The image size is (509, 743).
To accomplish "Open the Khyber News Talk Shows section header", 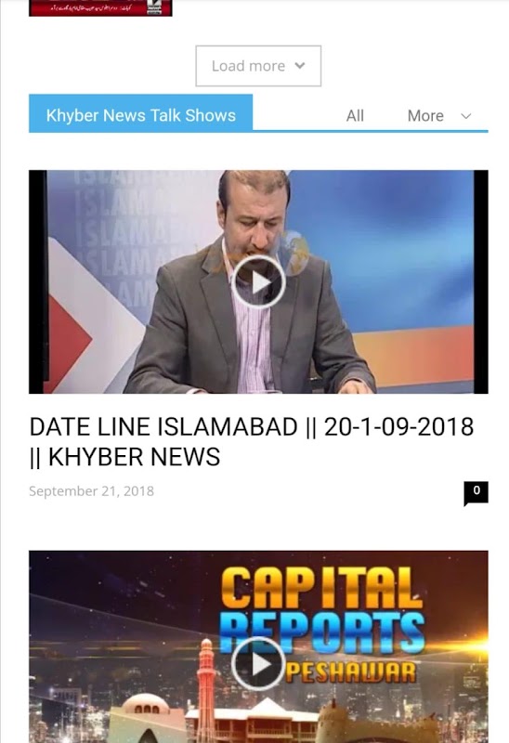I will 141,115.
